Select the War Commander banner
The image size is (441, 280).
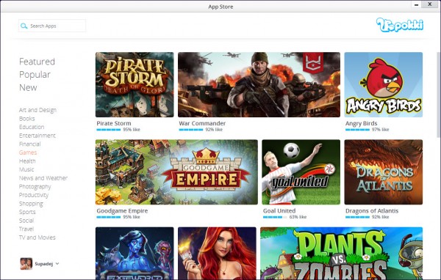(259, 84)
